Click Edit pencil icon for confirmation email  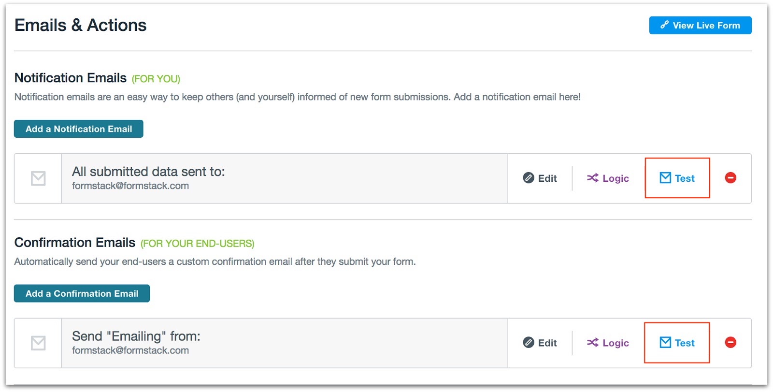(529, 343)
